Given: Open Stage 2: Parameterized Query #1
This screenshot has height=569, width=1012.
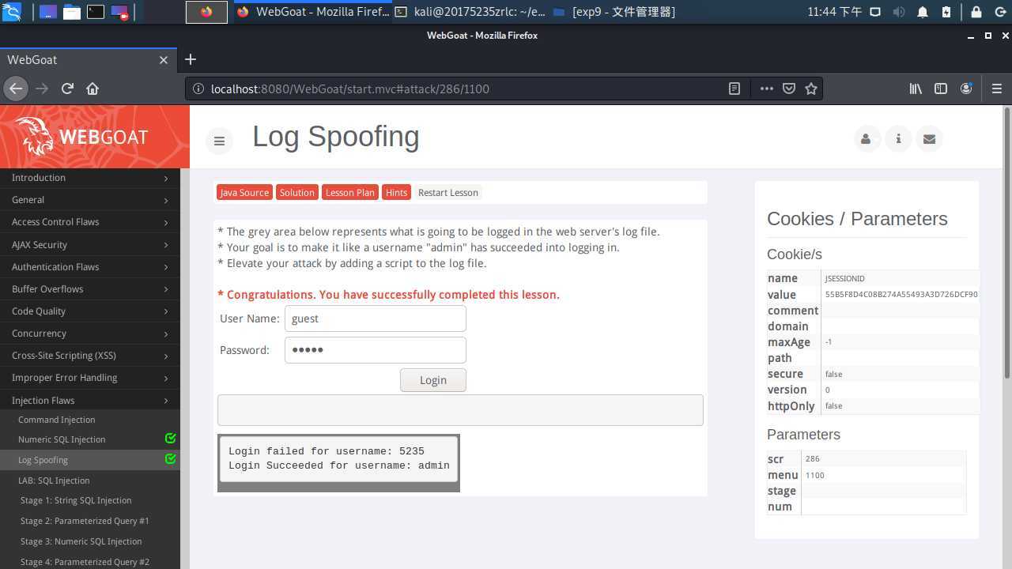Looking at the screenshot, I should [x=85, y=521].
